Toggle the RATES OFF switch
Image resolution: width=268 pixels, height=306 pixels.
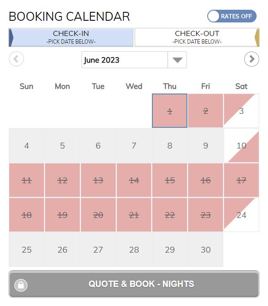click(x=232, y=16)
